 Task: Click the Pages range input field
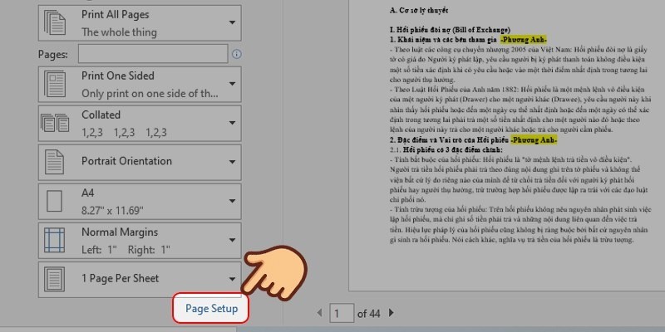point(153,54)
